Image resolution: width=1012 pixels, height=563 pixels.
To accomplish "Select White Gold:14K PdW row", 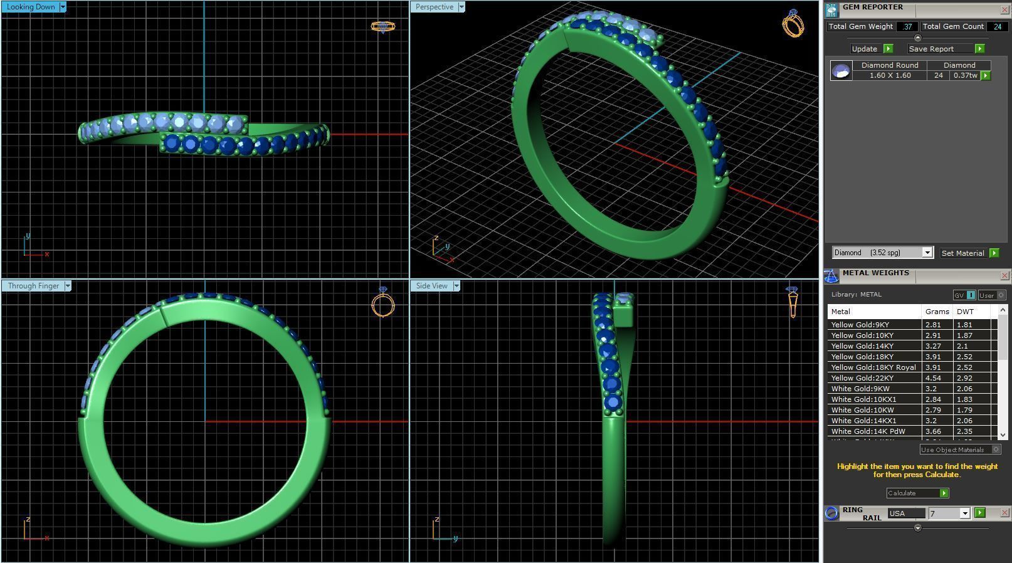I will tap(912, 431).
